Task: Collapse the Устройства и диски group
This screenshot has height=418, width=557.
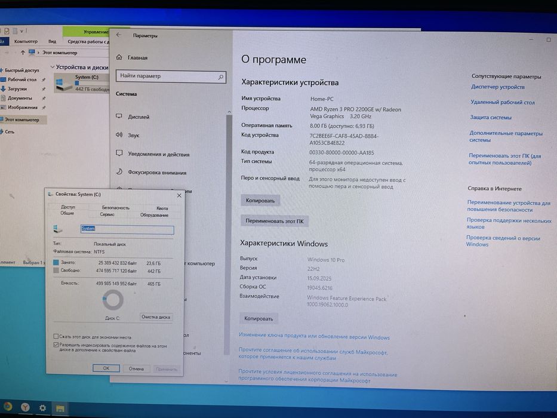Action: (53, 67)
